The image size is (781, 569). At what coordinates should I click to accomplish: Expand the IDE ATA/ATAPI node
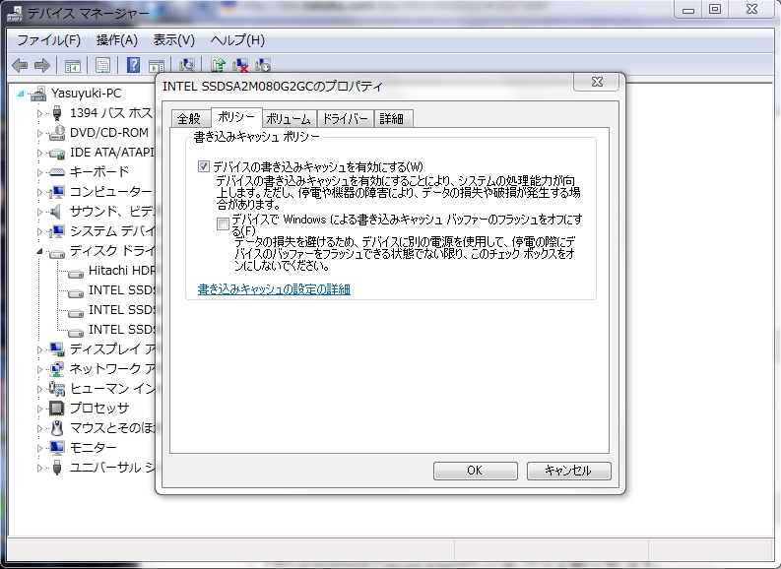39,153
